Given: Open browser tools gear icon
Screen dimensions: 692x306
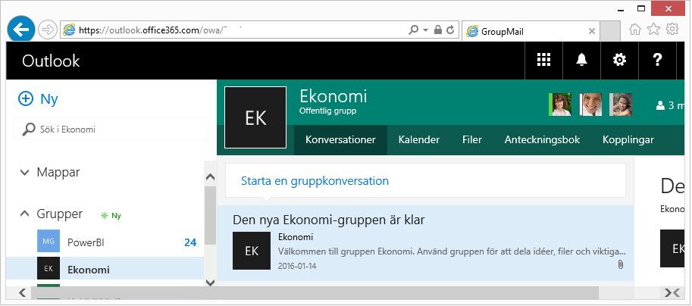Looking at the screenshot, I should coord(672,29).
